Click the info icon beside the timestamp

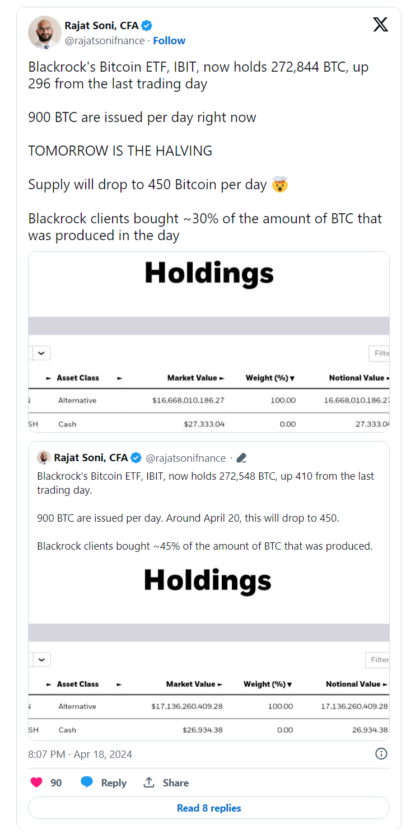(x=381, y=754)
